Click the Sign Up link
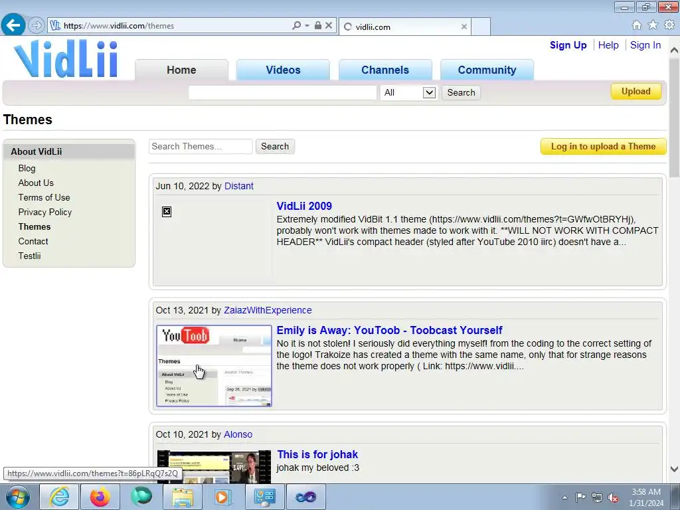The image size is (680, 510). (568, 45)
